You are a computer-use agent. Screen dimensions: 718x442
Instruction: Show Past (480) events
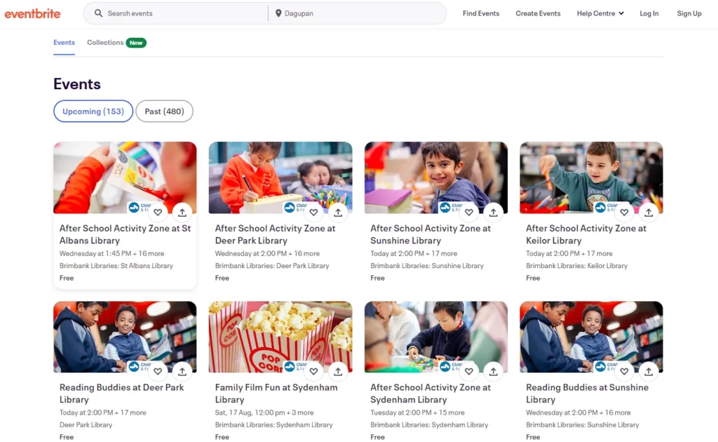[164, 112]
